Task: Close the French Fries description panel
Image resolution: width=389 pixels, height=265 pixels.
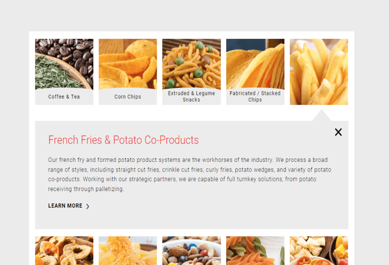Action: 338,132
